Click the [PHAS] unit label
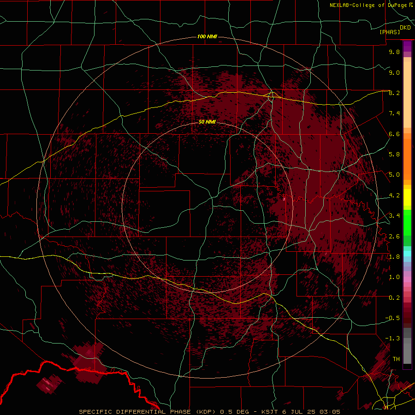The image size is (415, 415). (390, 32)
